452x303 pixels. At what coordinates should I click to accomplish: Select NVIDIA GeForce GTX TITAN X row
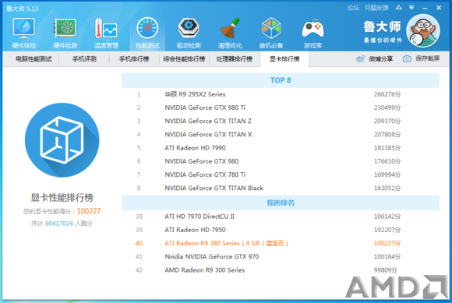click(281, 135)
